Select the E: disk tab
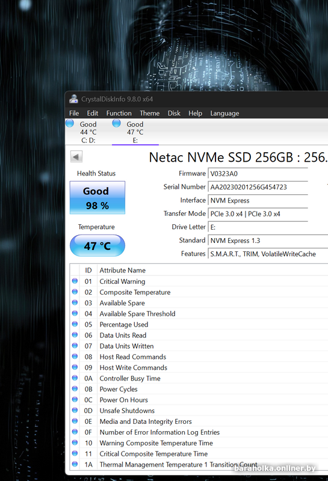 pyautogui.click(x=135, y=132)
